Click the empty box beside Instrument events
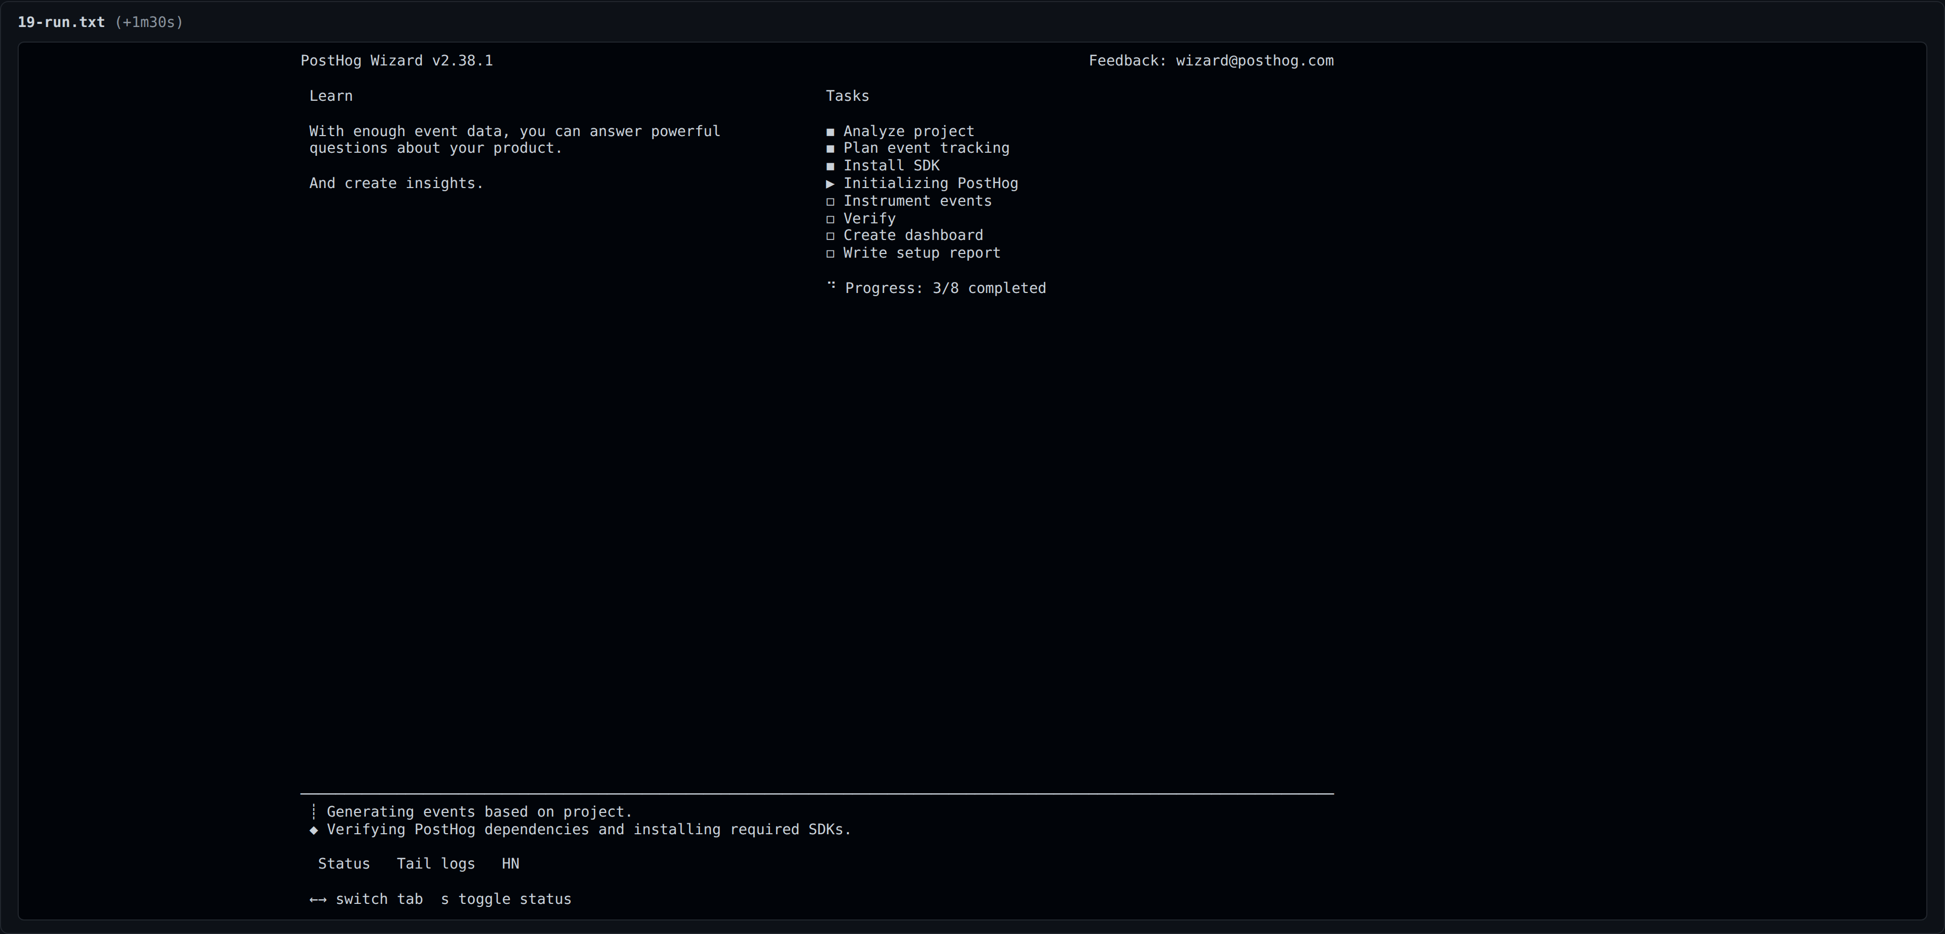The height and width of the screenshot is (934, 1945). coord(830,202)
